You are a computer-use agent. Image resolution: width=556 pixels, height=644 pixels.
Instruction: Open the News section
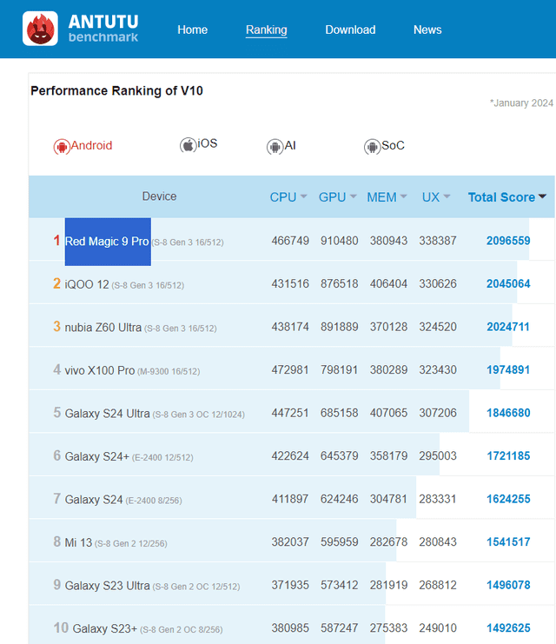point(427,30)
